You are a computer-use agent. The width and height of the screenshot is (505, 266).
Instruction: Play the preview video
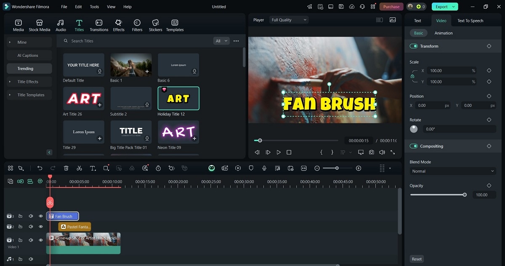(279, 152)
